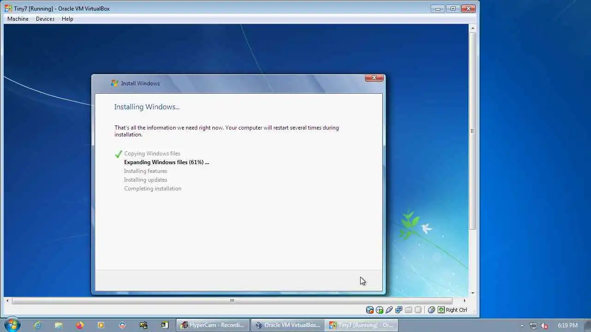This screenshot has height=332, width=591.
Task: Click the muted volume tray icon
Action: [x=544, y=326]
